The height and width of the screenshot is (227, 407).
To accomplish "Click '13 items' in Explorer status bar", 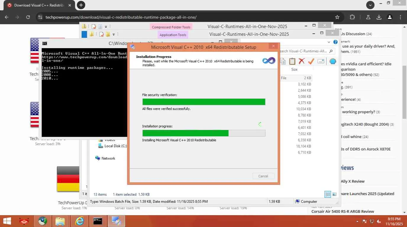I will click(100, 194).
